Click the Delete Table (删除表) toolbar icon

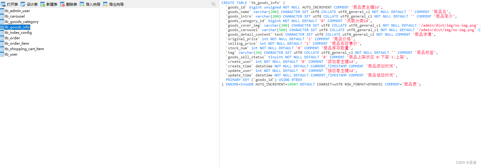(x=62, y=4)
